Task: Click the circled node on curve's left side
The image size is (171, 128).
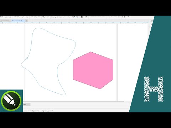Action: 27,58
